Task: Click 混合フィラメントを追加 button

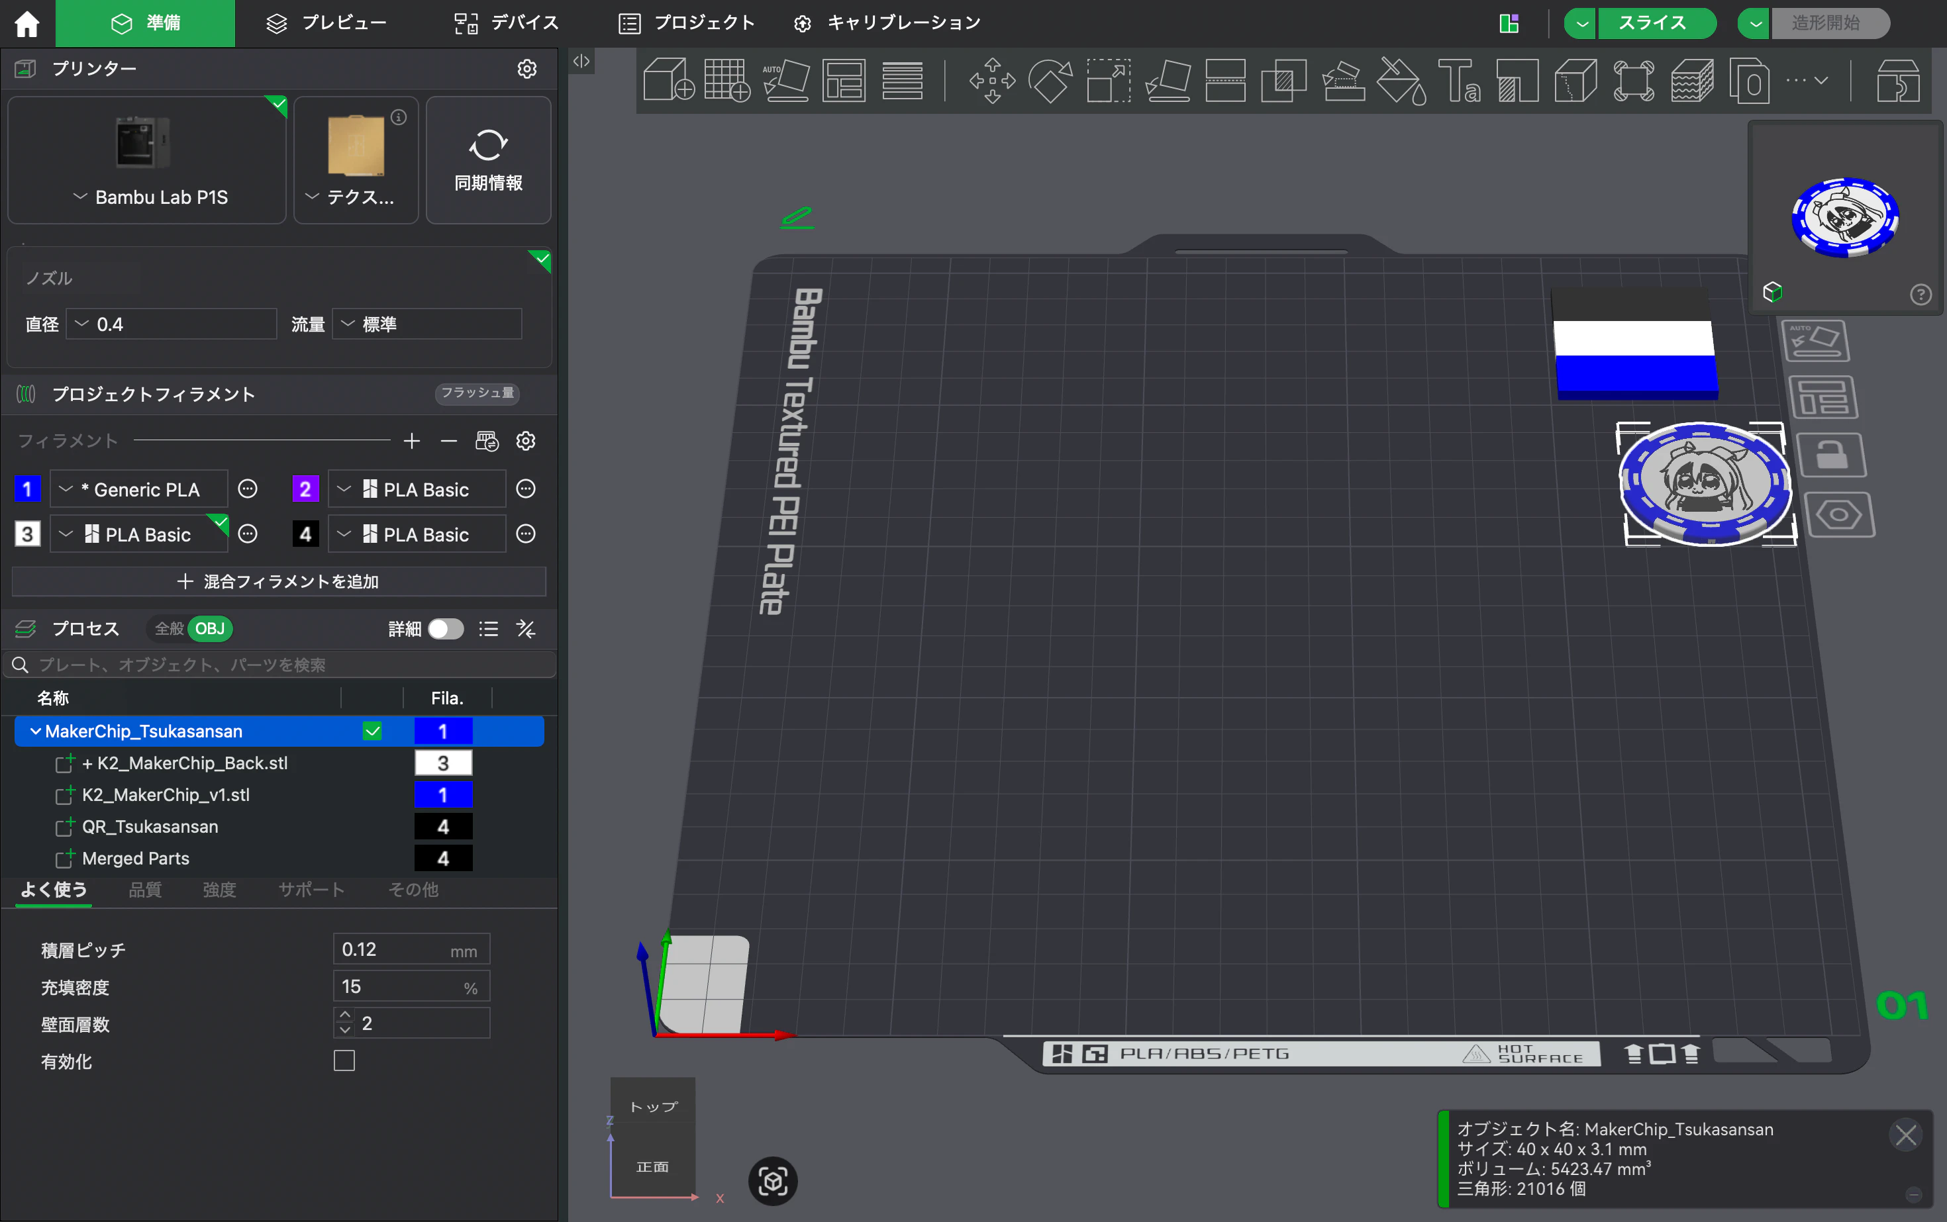Action: click(279, 581)
